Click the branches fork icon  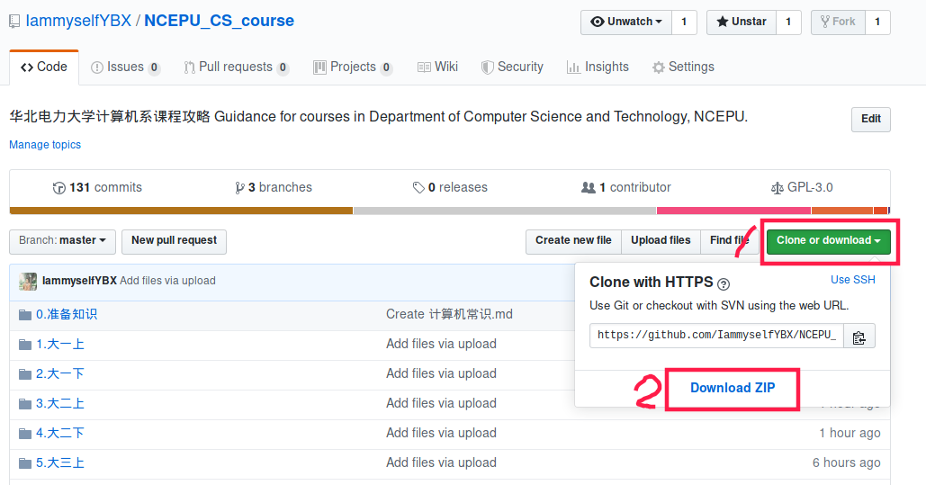tap(239, 188)
